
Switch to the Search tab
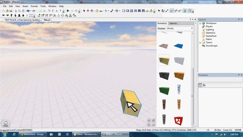(173, 23)
